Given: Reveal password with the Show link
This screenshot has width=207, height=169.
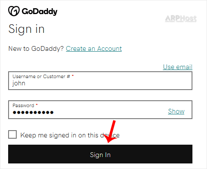Looking at the screenshot, I should point(176,111).
